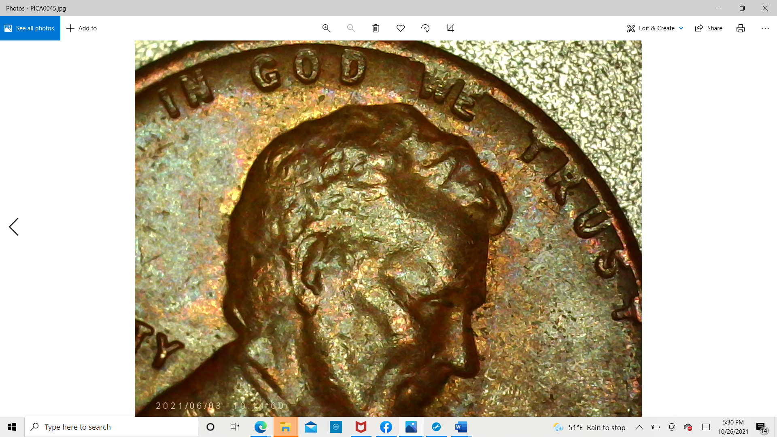Add photo to favorites with heart icon
The image size is (777, 437).
pos(400,28)
